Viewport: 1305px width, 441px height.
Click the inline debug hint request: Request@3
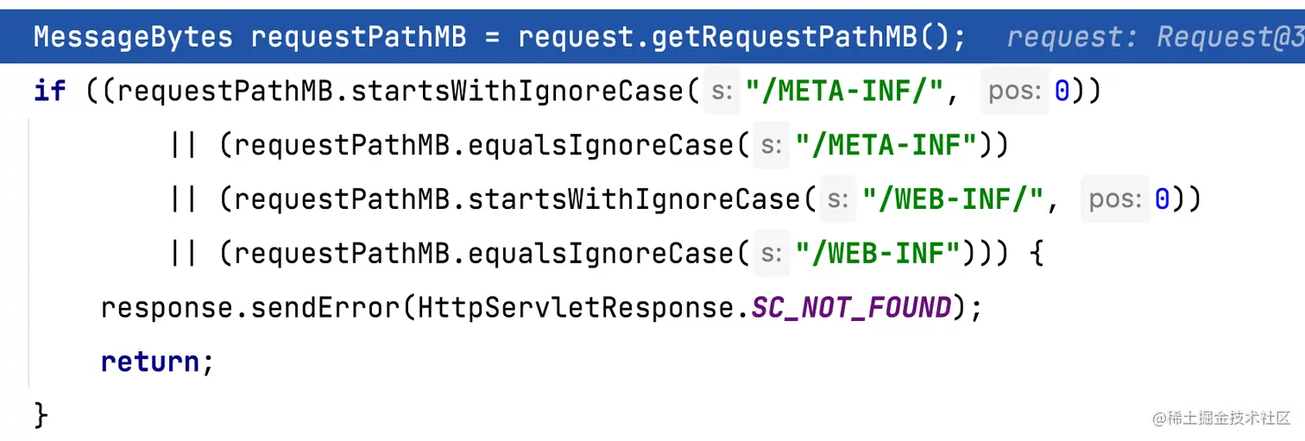coord(1156,37)
